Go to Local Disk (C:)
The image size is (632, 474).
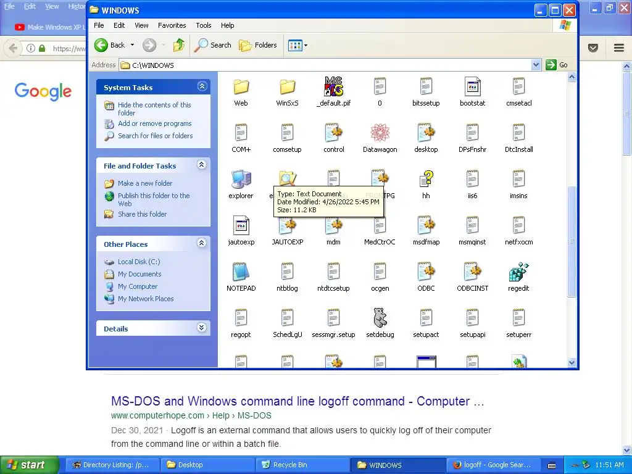tap(139, 262)
